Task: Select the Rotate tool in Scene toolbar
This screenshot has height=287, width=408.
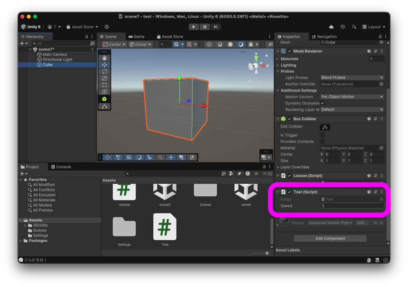Action: (x=104, y=72)
